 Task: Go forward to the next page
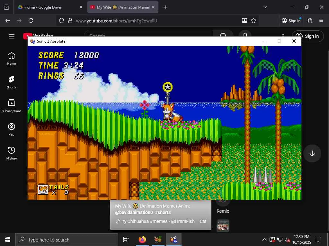19,20
